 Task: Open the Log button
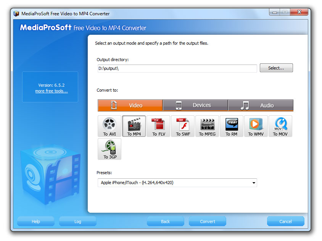(77, 222)
